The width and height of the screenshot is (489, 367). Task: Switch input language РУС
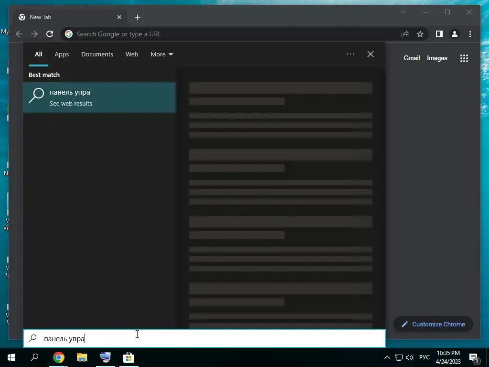tap(424, 357)
